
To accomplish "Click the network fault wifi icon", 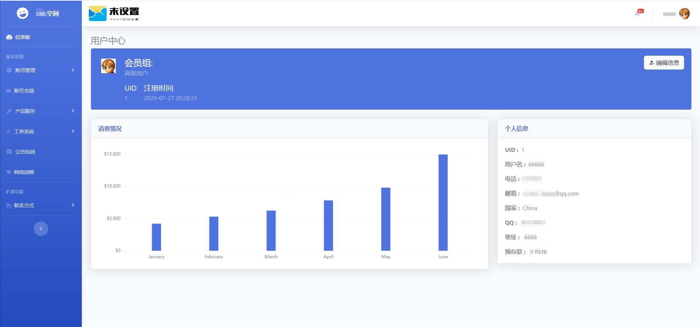I will click(x=9, y=172).
